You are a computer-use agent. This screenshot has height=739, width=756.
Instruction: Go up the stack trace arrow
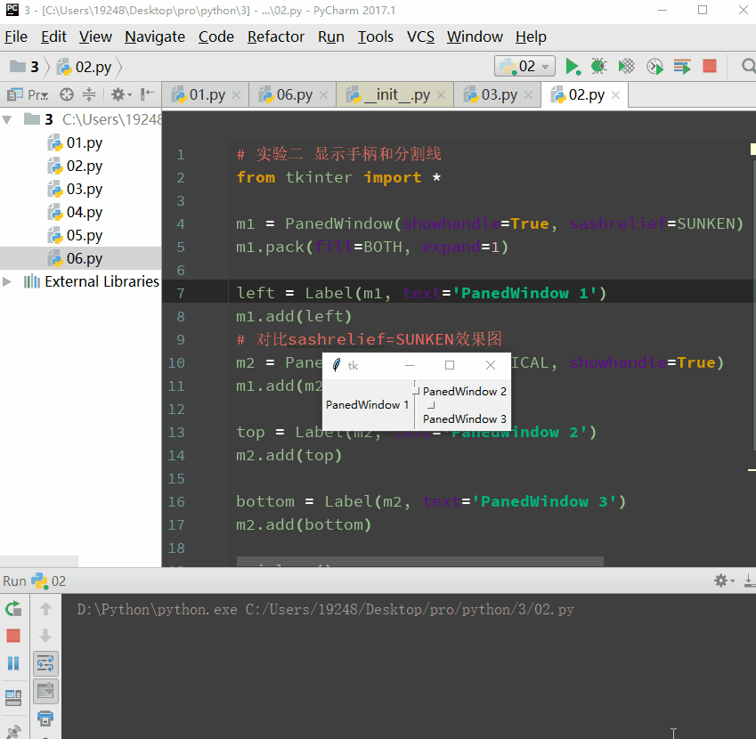click(45, 609)
